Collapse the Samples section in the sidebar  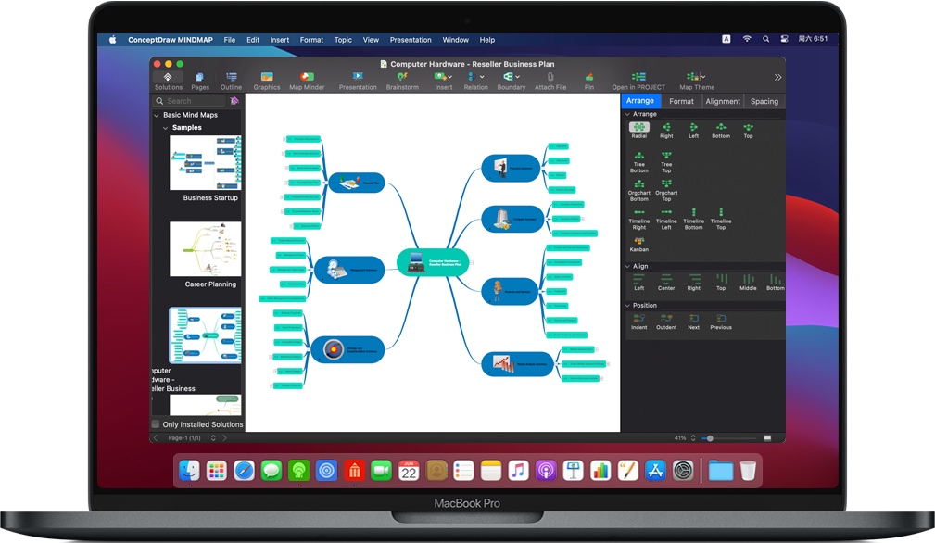164,127
